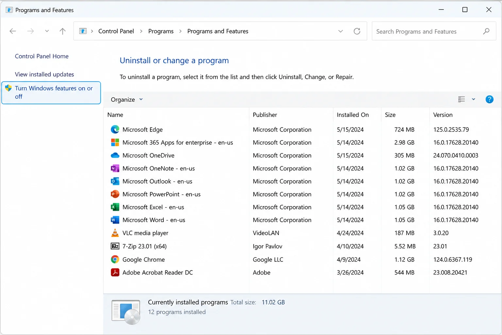Expand chevron before Control Panel breadcrumb
The width and height of the screenshot is (502, 335).
click(92, 31)
